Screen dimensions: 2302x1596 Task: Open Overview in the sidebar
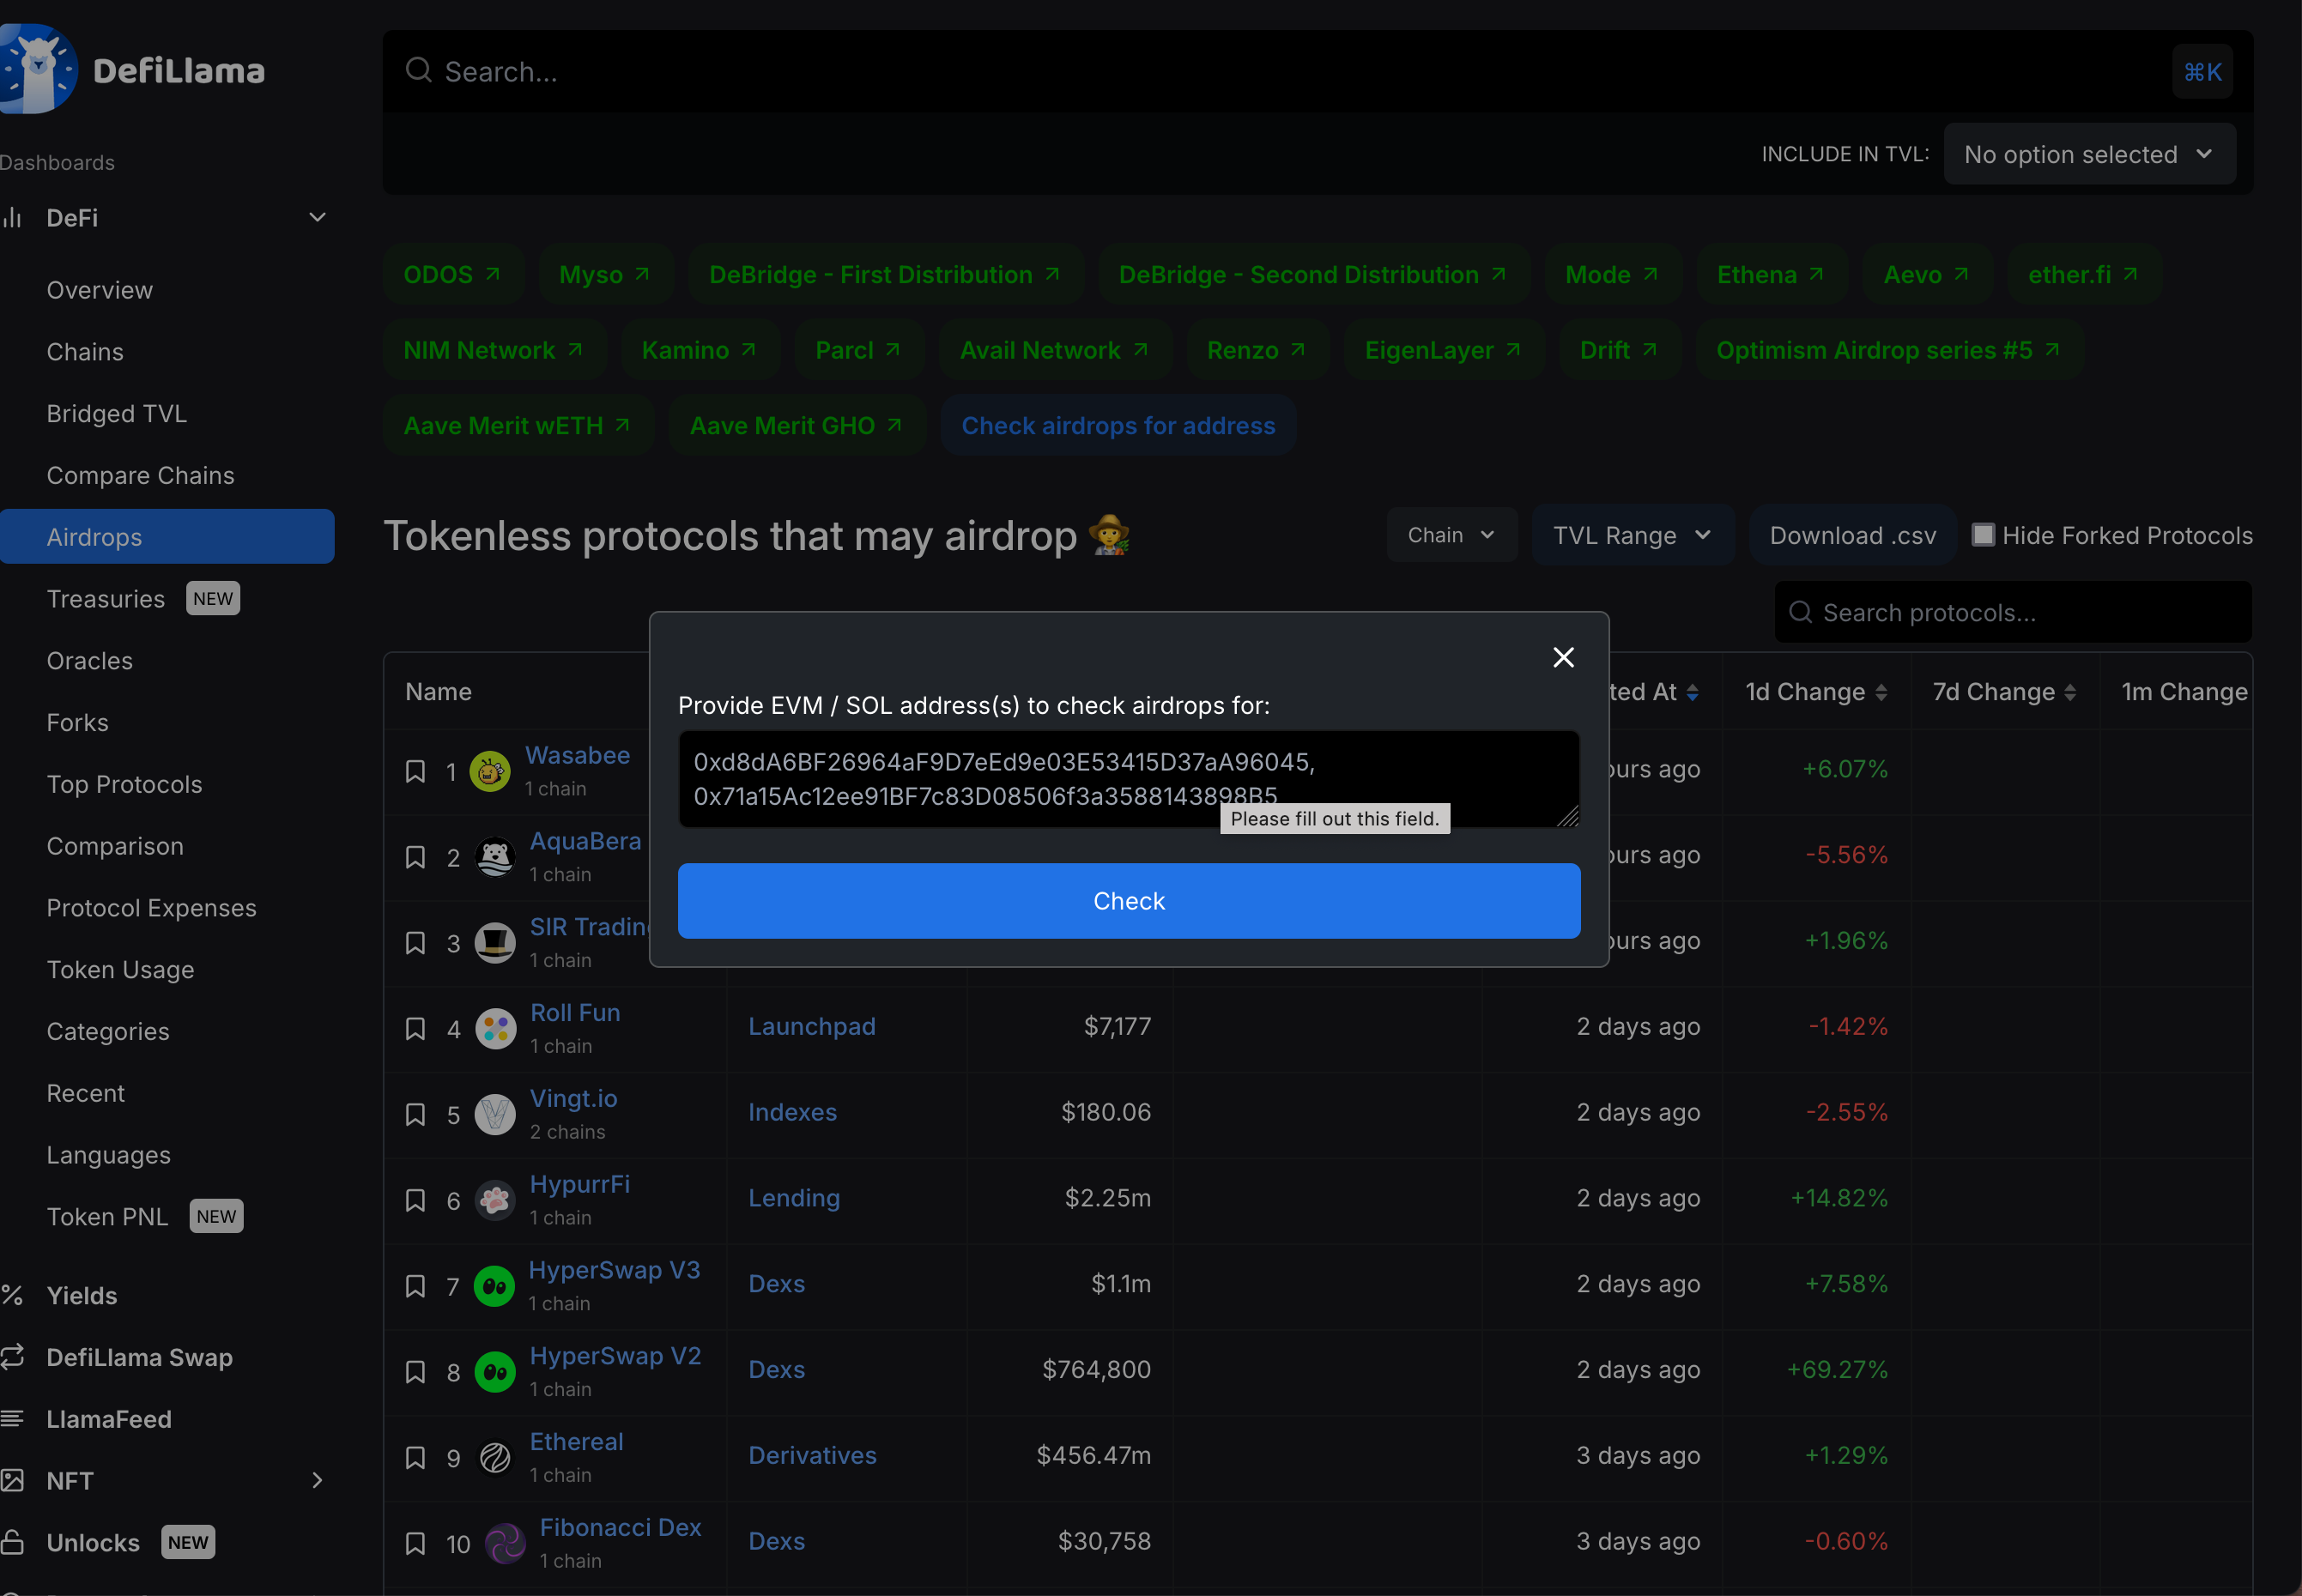[100, 290]
